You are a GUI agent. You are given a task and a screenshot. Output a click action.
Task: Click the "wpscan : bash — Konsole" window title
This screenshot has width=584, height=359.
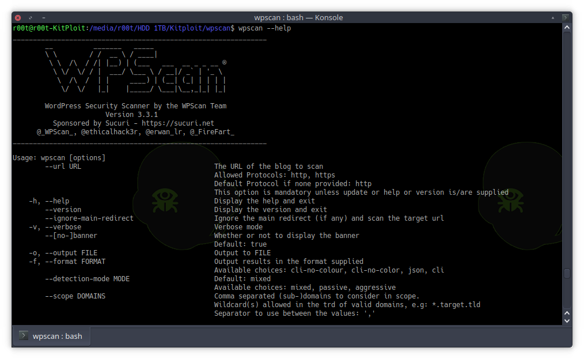click(x=298, y=17)
